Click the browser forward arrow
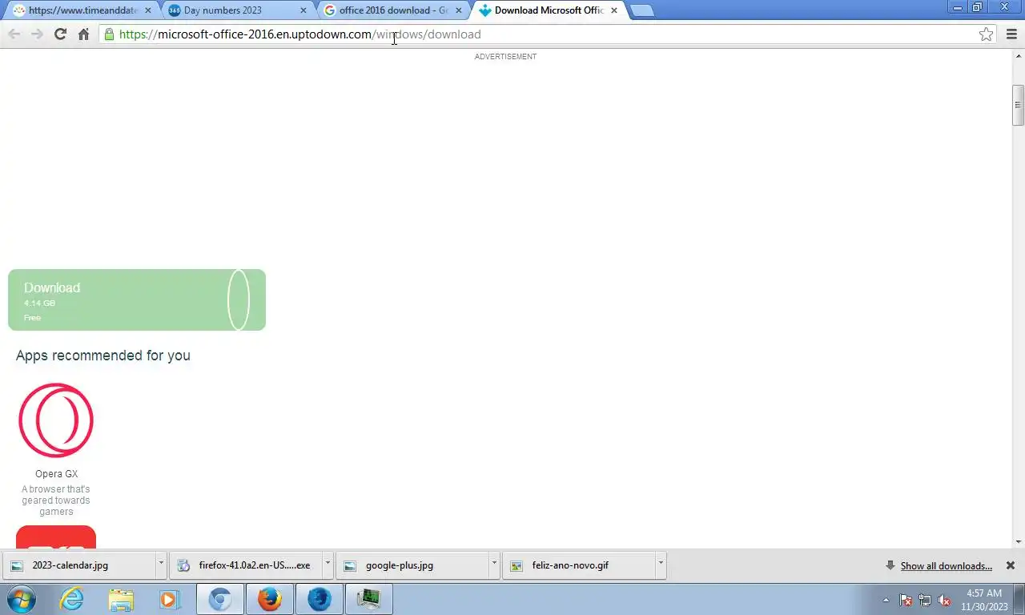This screenshot has height=615, width=1025. coord(37,34)
